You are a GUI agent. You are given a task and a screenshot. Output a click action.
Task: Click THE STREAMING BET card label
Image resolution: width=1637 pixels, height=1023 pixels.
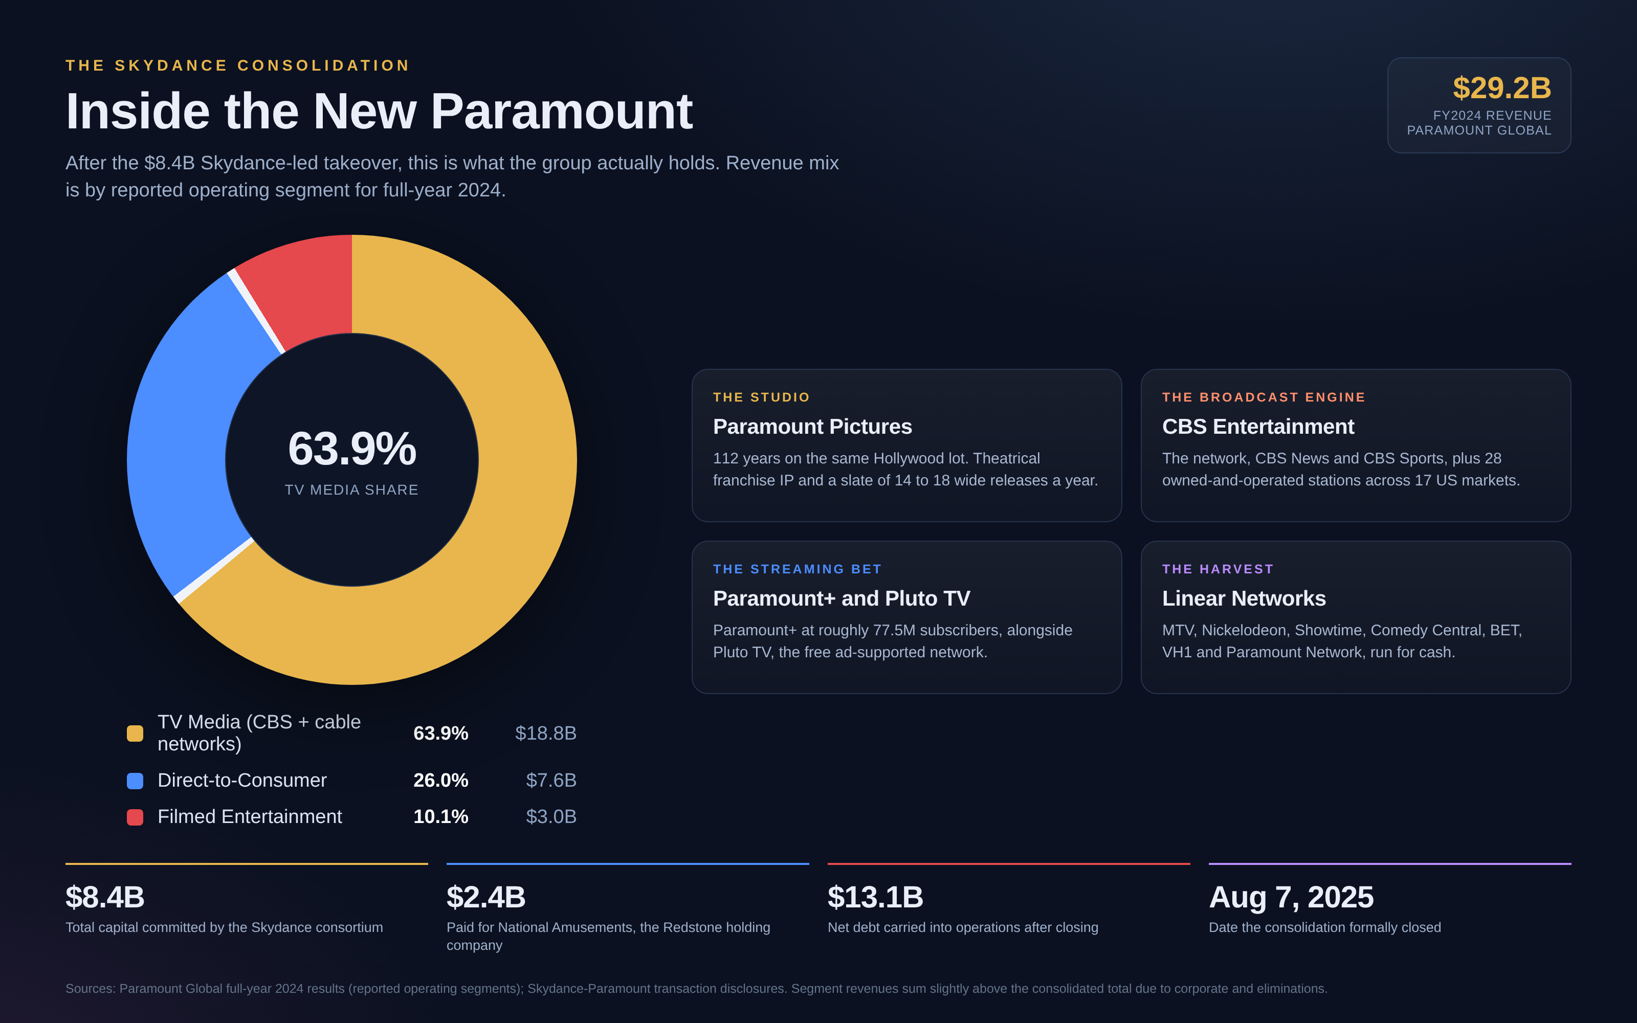point(798,569)
